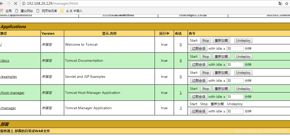Open the 建议网站 bookmark
The image size is (290, 136).
click(24, 11)
